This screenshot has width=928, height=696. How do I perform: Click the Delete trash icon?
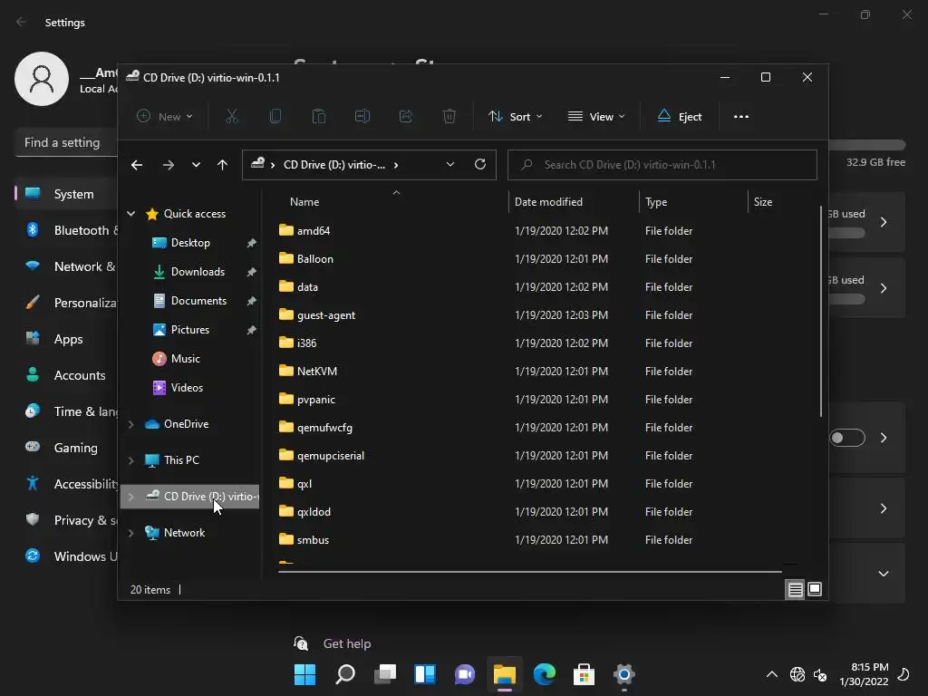(x=449, y=117)
